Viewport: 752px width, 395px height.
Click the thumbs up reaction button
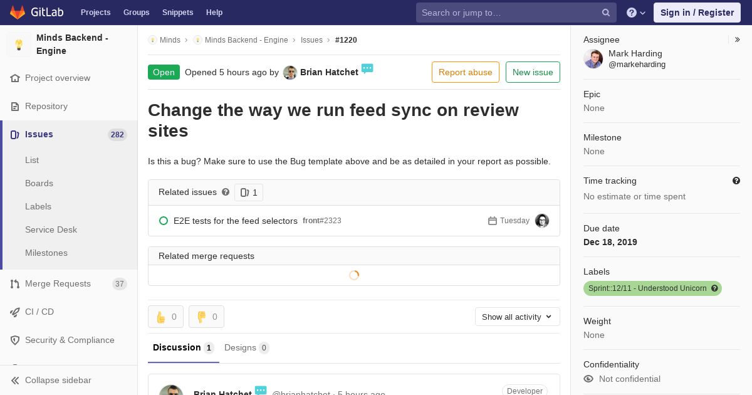click(x=165, y=317)
